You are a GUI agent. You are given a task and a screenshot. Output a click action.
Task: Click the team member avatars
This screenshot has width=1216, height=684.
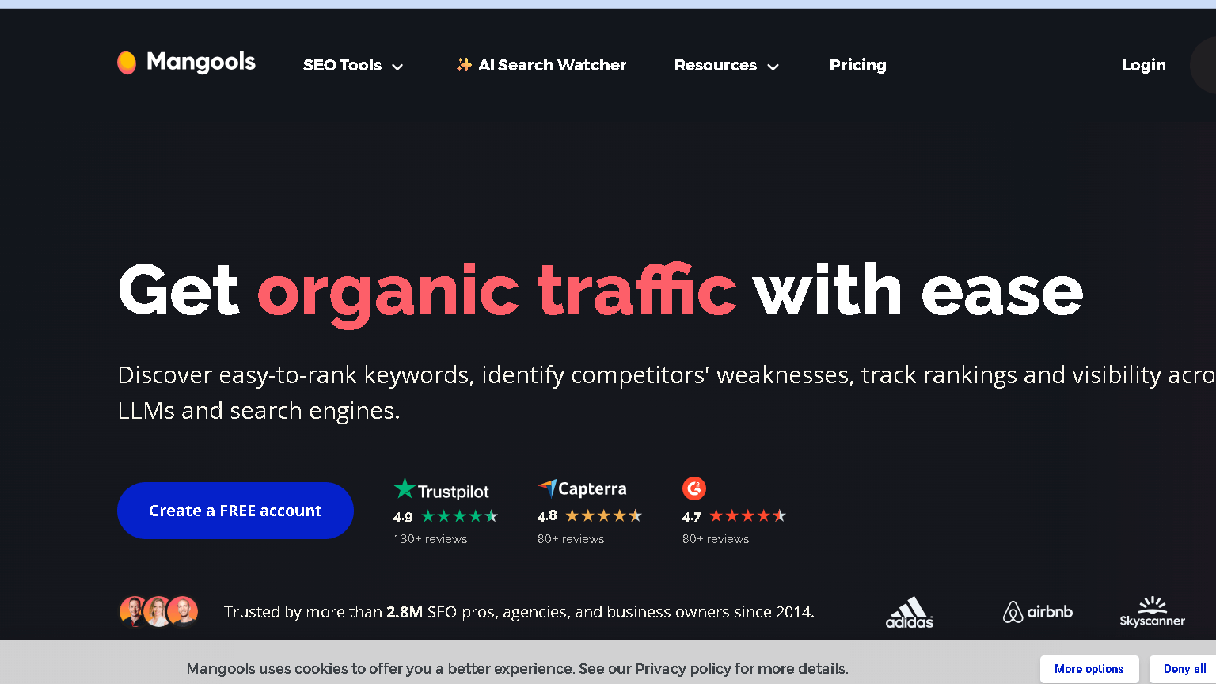coord(158,611)
